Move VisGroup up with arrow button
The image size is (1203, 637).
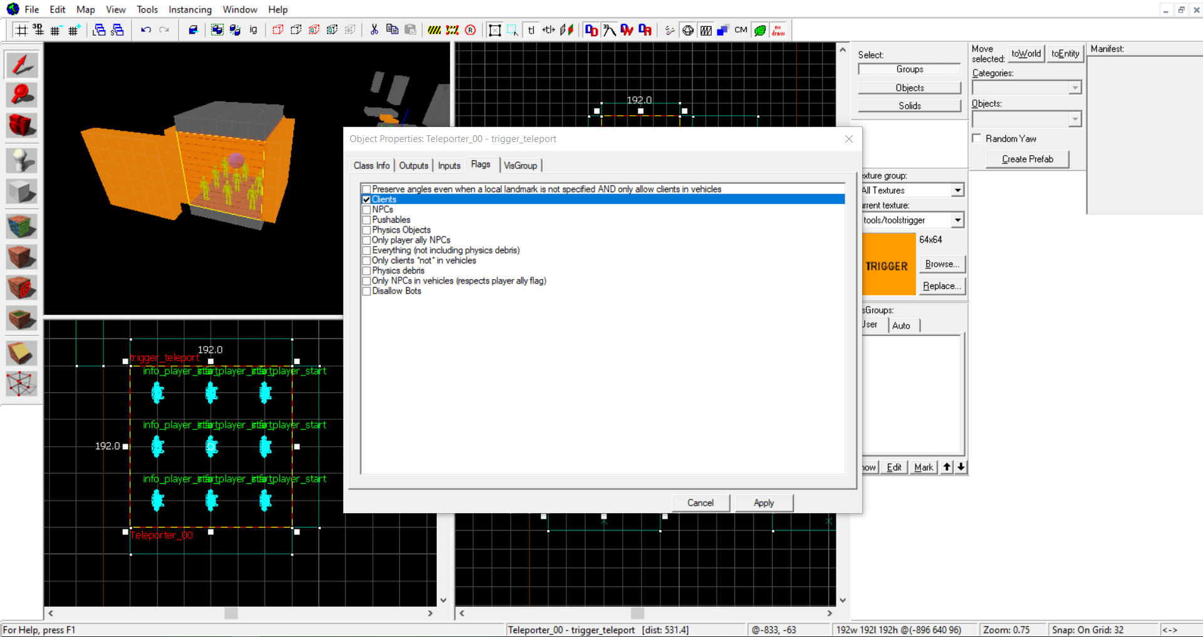947,467
